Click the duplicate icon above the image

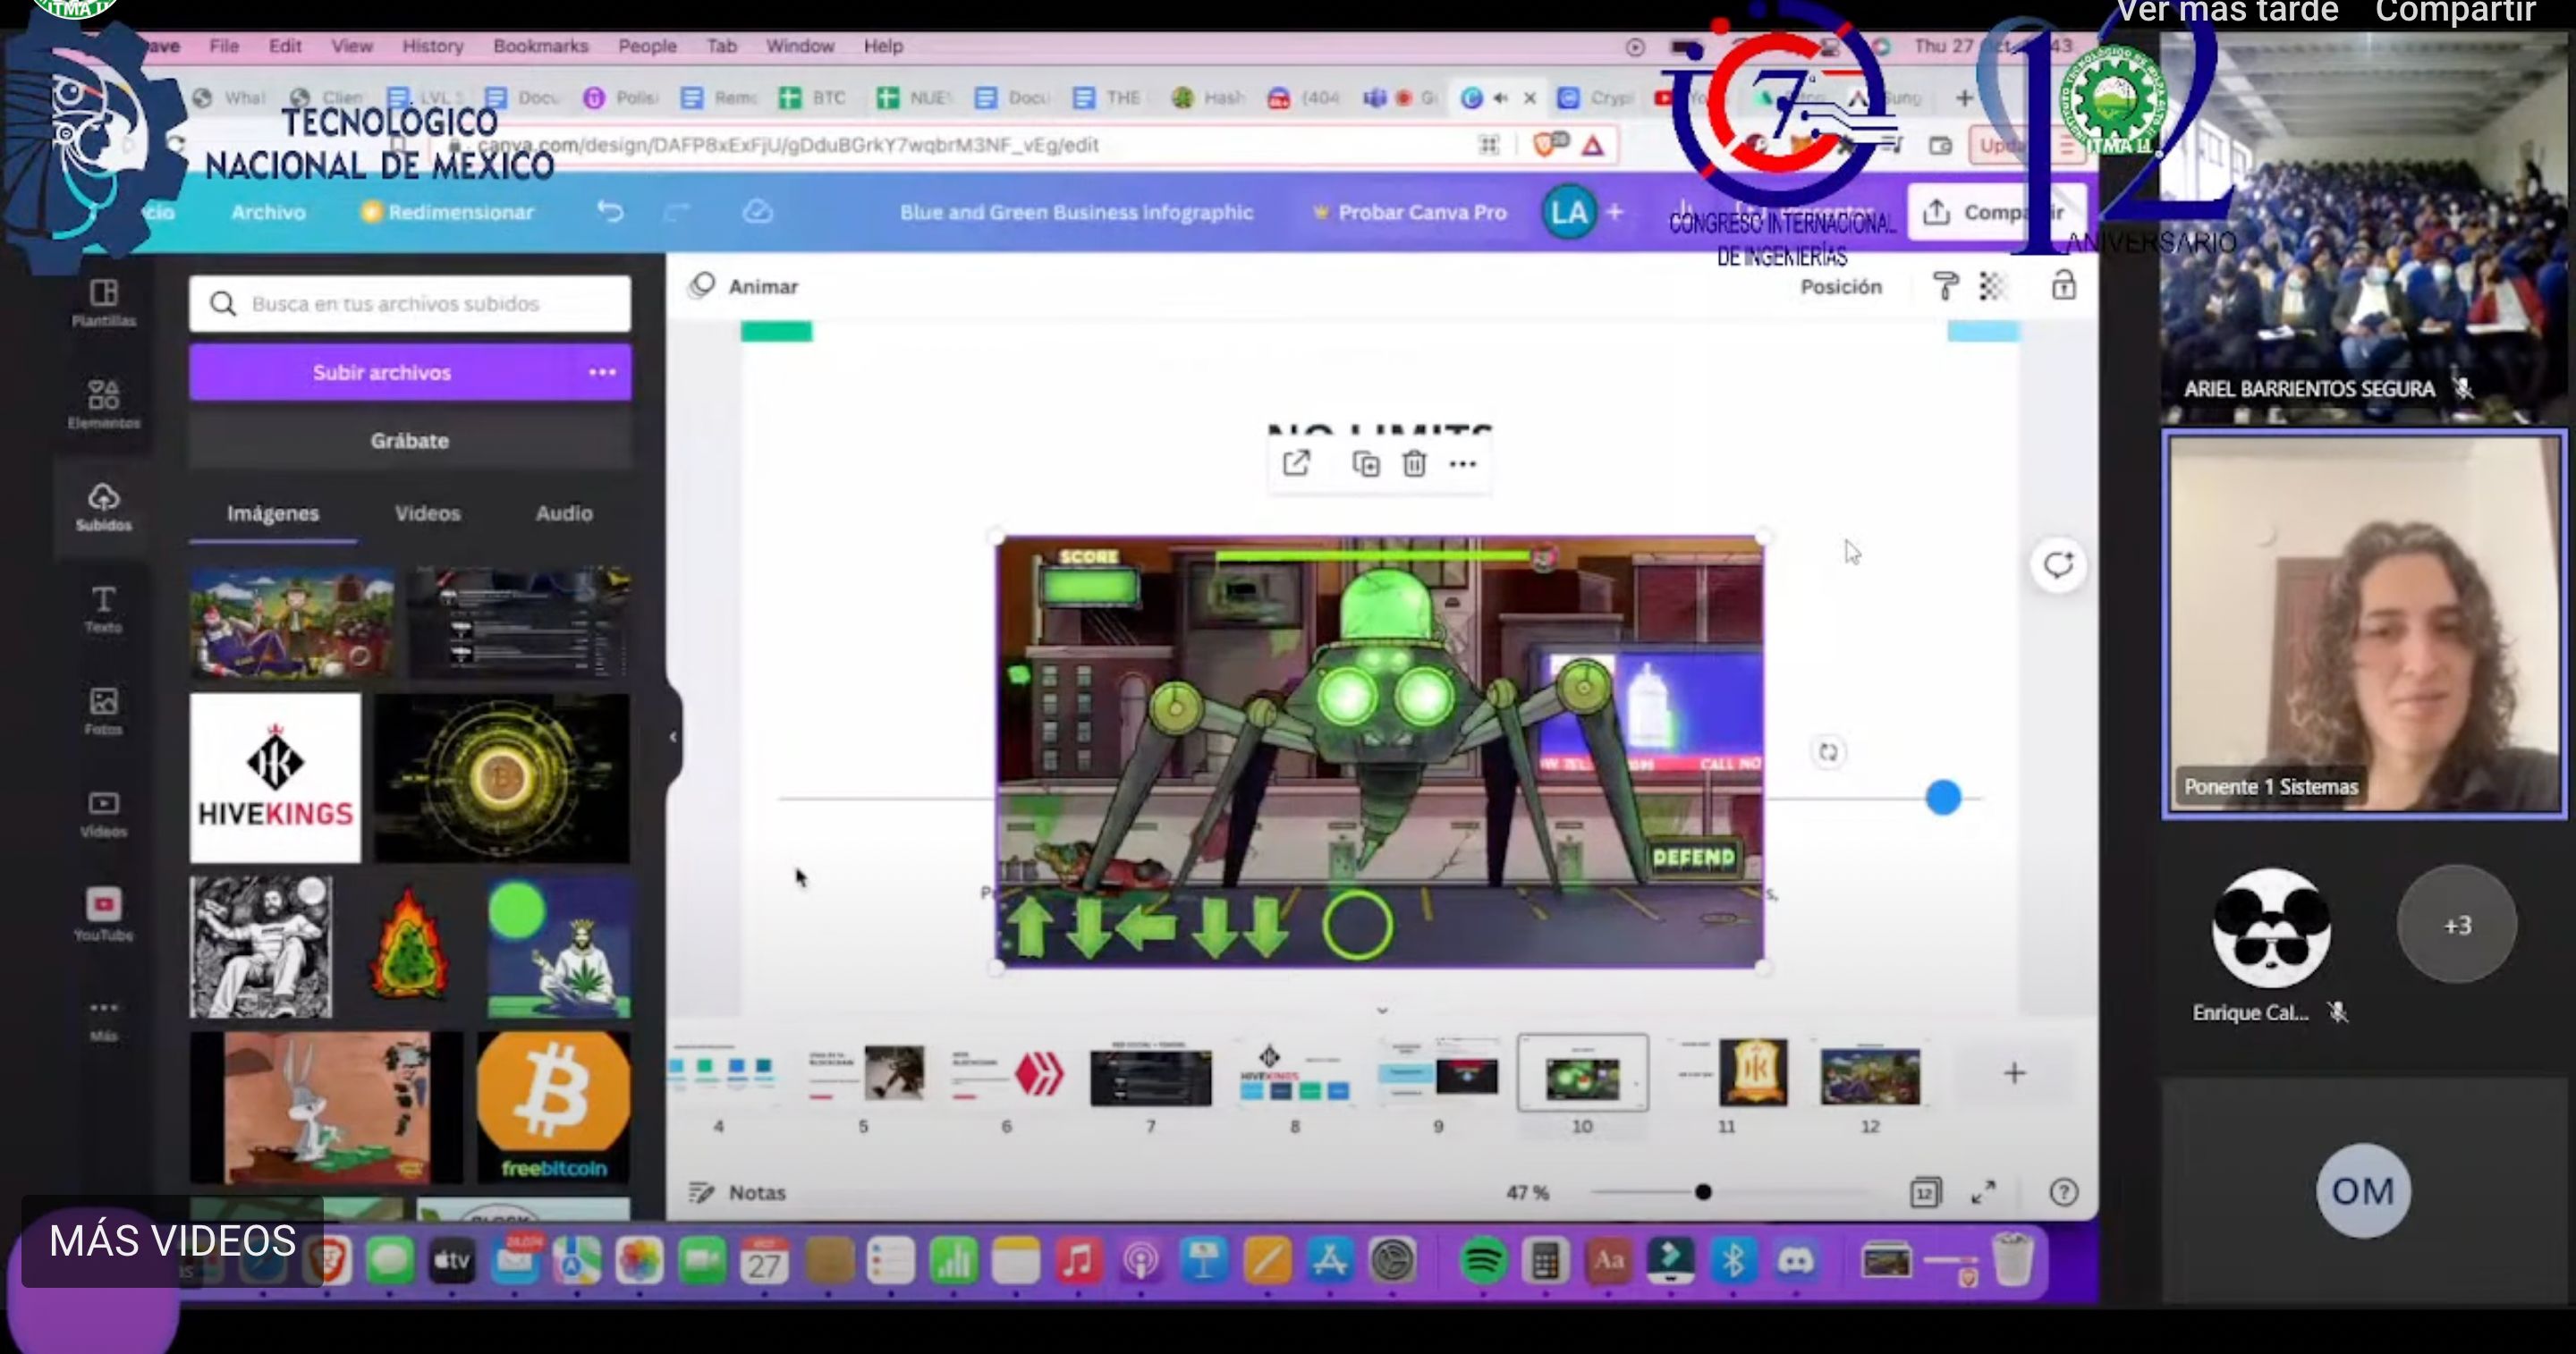(x=1365, y=464)
